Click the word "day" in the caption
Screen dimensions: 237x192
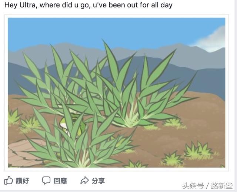click(167, 5)
